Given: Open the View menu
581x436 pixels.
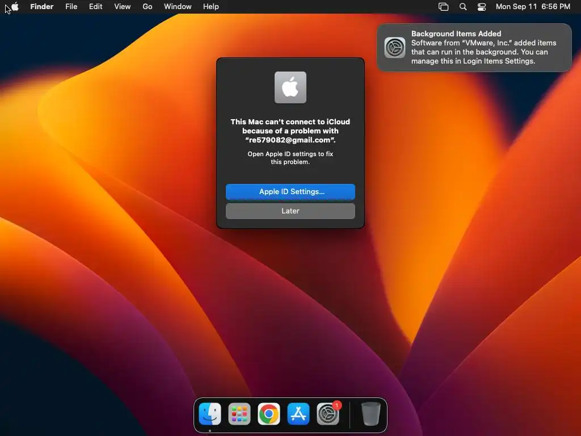Looking at the screenshot, I should (123, 7).
